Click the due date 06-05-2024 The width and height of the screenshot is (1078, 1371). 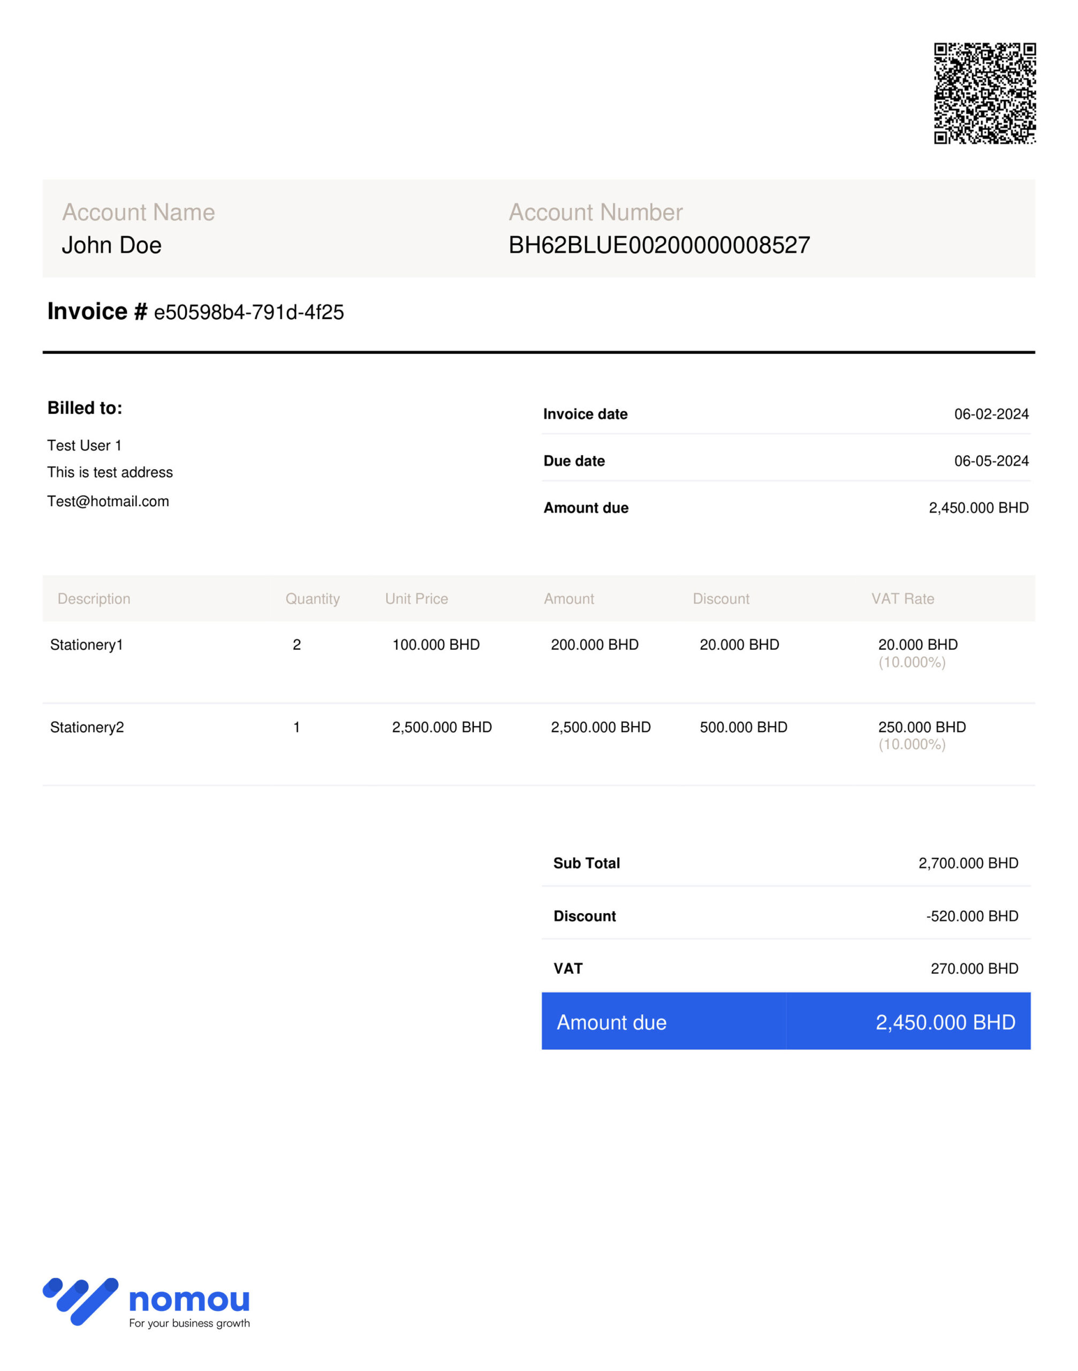click(x=991, y=461)
